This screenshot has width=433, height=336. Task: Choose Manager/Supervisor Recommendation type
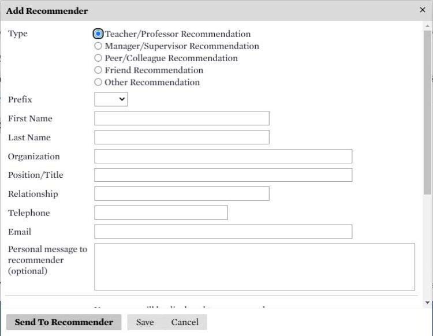pyautogui.click(x=98, y=46)
